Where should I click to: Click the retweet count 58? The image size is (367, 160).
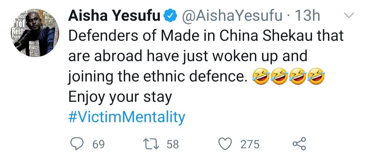[x=173, y=144]
